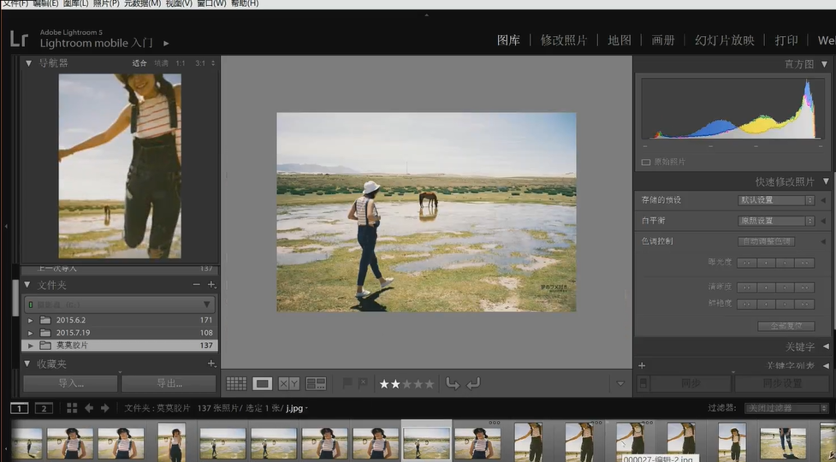This screenshot has height=462, width=836.
Task: Open Compare view (XY) icon
Action: (x=289, y=383)
